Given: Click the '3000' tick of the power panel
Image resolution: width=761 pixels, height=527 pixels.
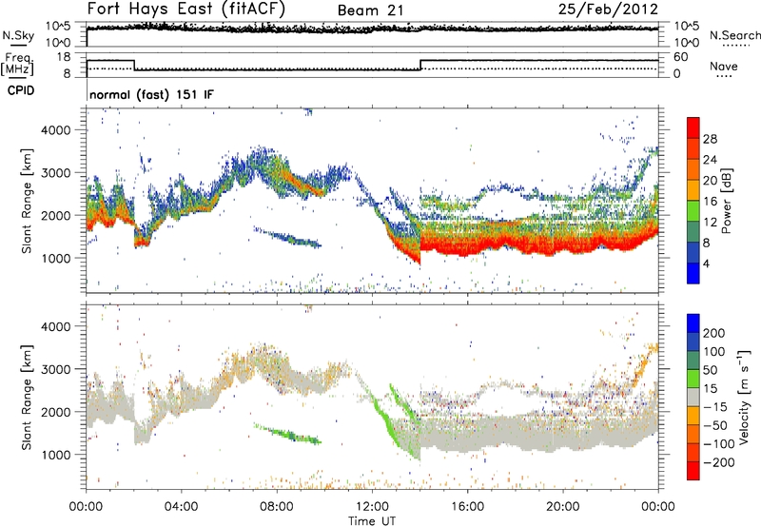Looking at the screenshot, I should pyautogui.click(x=56, y=173).
